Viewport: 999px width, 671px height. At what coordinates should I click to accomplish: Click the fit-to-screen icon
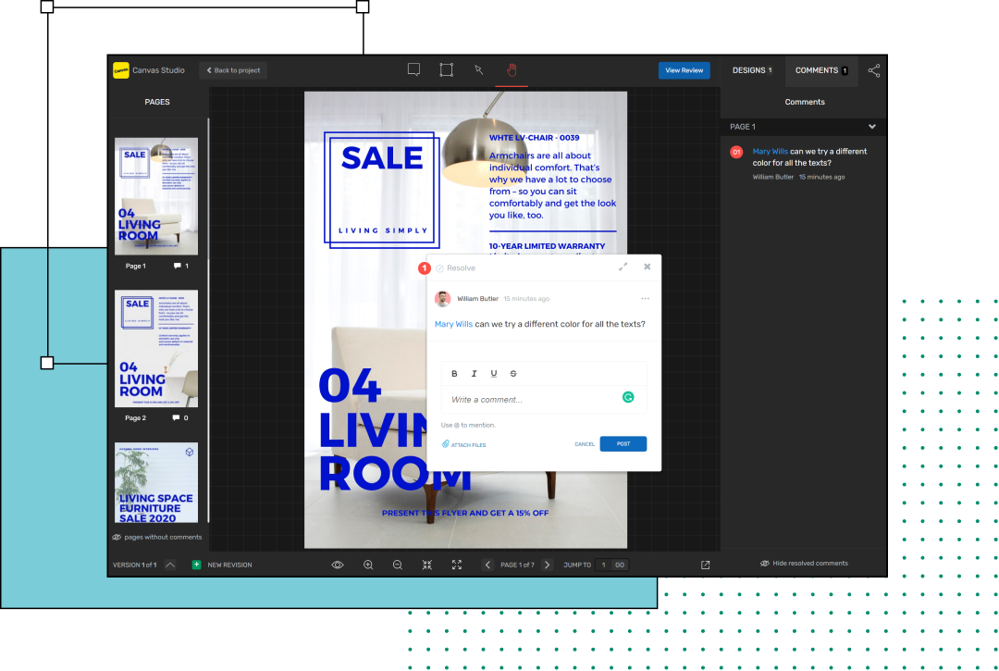(x=456, y=564)
